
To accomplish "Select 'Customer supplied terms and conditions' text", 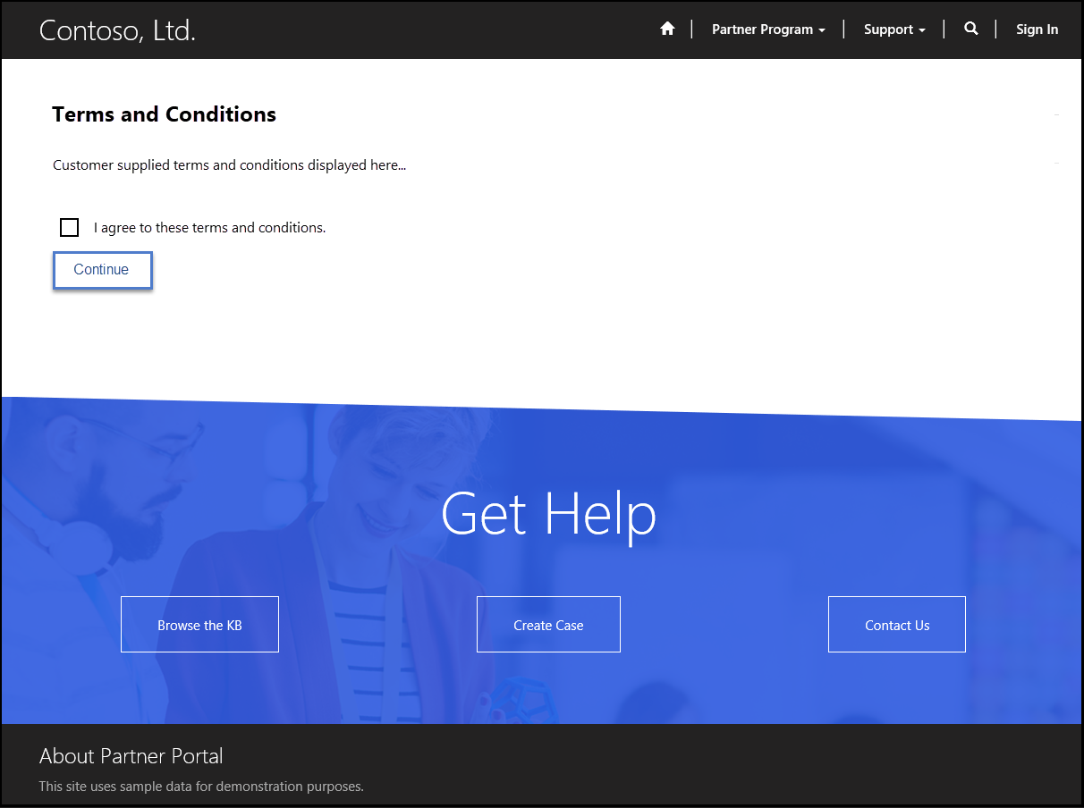I will (x=230, y=165).
